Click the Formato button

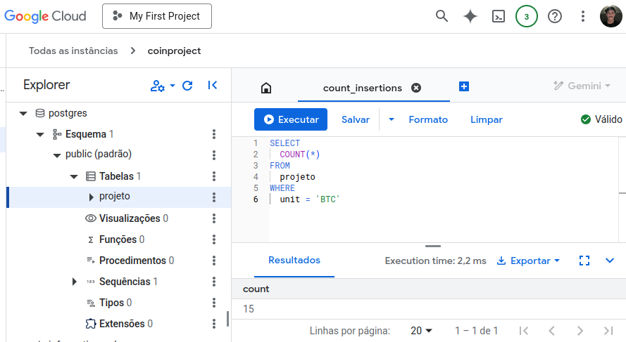click(428, 119)
